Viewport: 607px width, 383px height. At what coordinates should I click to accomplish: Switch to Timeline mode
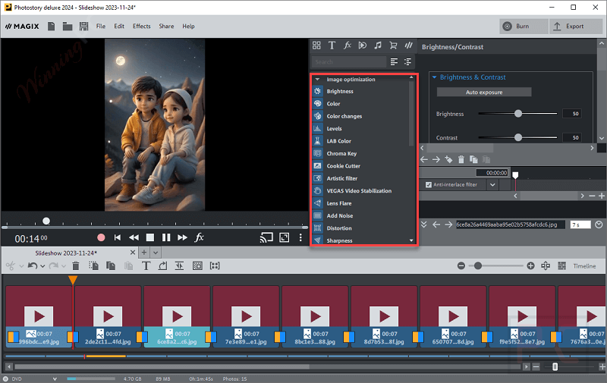pos(584,266)
